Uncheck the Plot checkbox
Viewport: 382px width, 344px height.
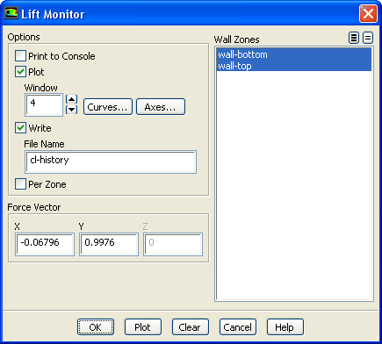point(20,72)
